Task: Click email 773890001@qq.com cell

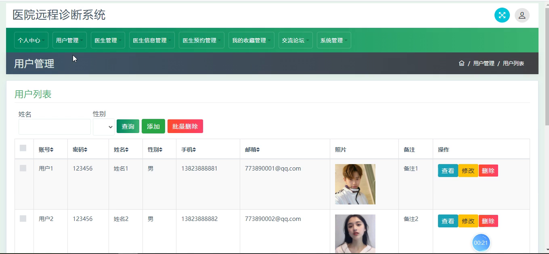Action: click(x=273, y=169)
